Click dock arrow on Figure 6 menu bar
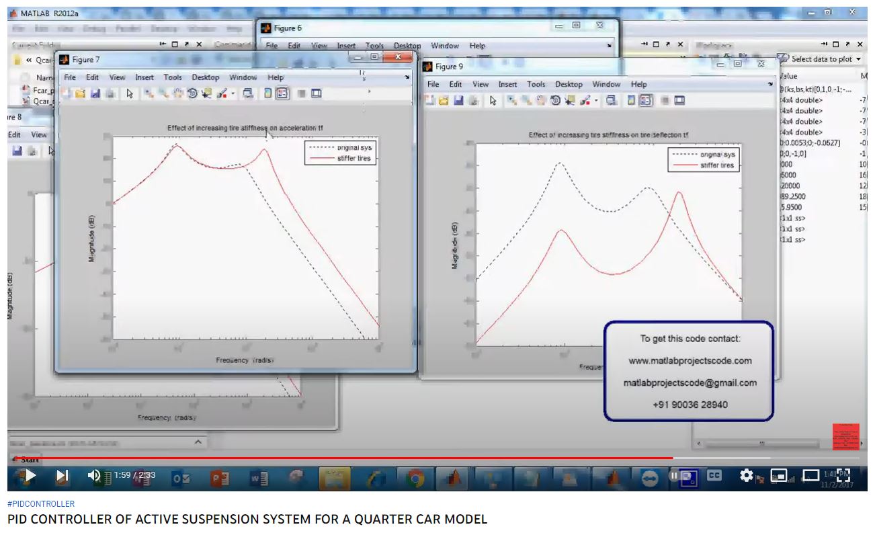This screenshot has height=533, width=875. click(x=610, y=46)
